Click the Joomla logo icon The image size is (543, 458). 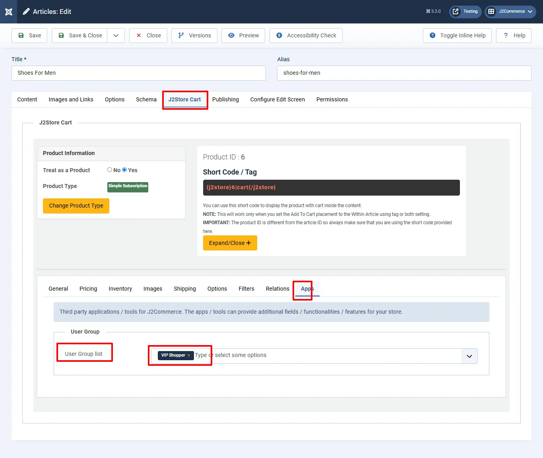coord(9,12)
